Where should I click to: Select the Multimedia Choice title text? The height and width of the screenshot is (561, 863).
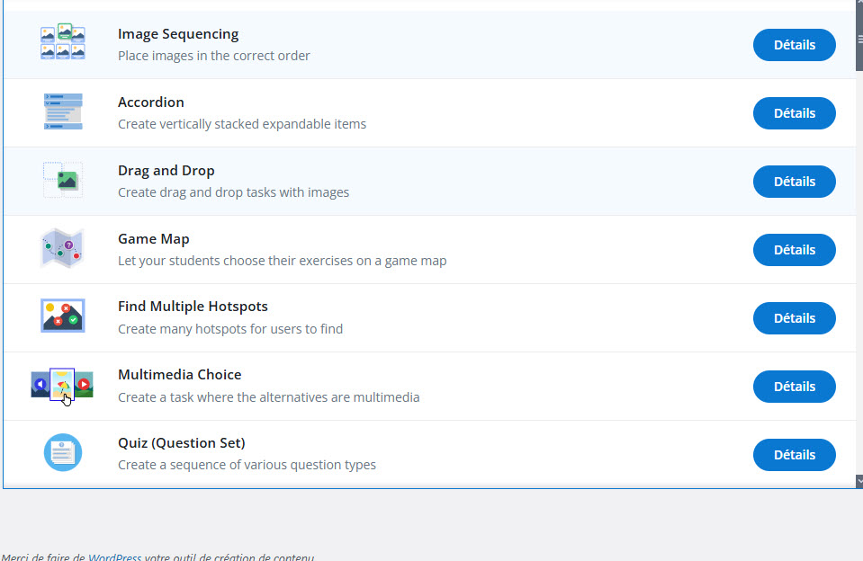179,375
